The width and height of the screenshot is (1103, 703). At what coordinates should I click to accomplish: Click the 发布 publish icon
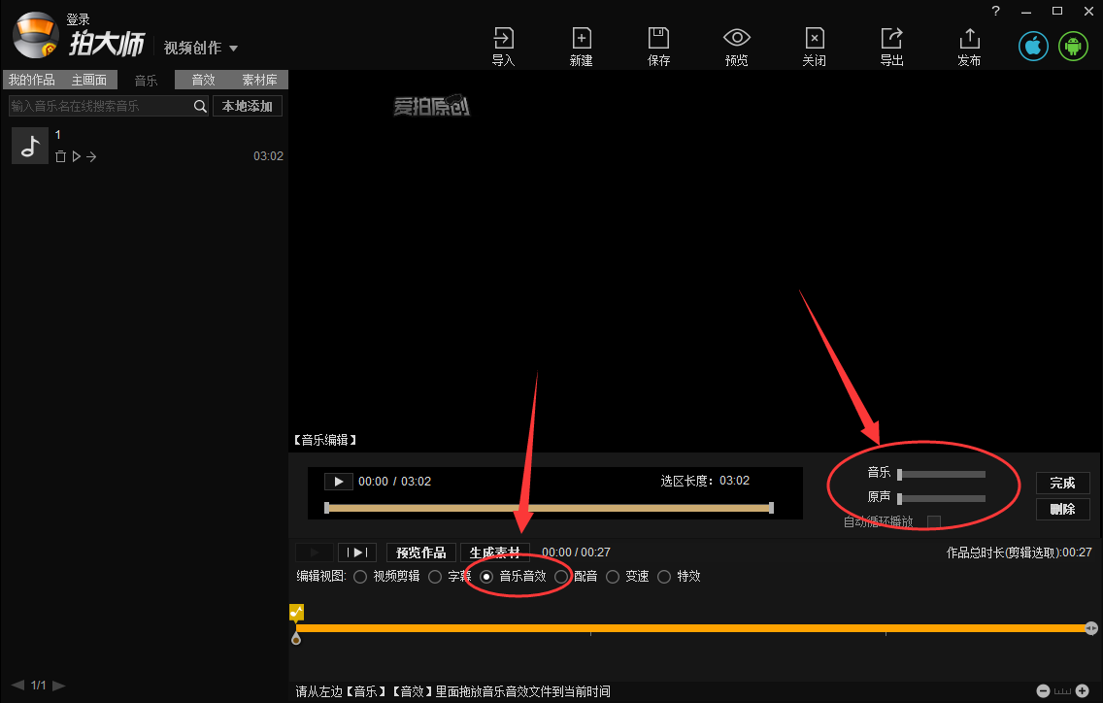pos(969,39)
